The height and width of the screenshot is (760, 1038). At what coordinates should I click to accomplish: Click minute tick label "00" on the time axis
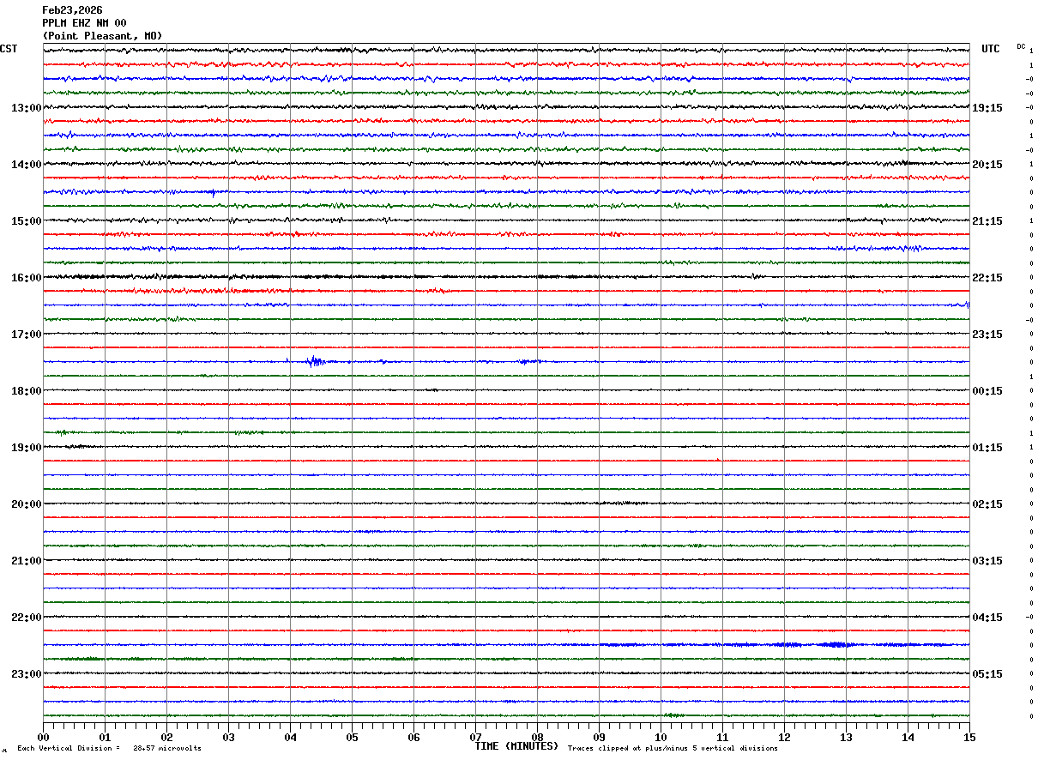click(x=44, y=737)
